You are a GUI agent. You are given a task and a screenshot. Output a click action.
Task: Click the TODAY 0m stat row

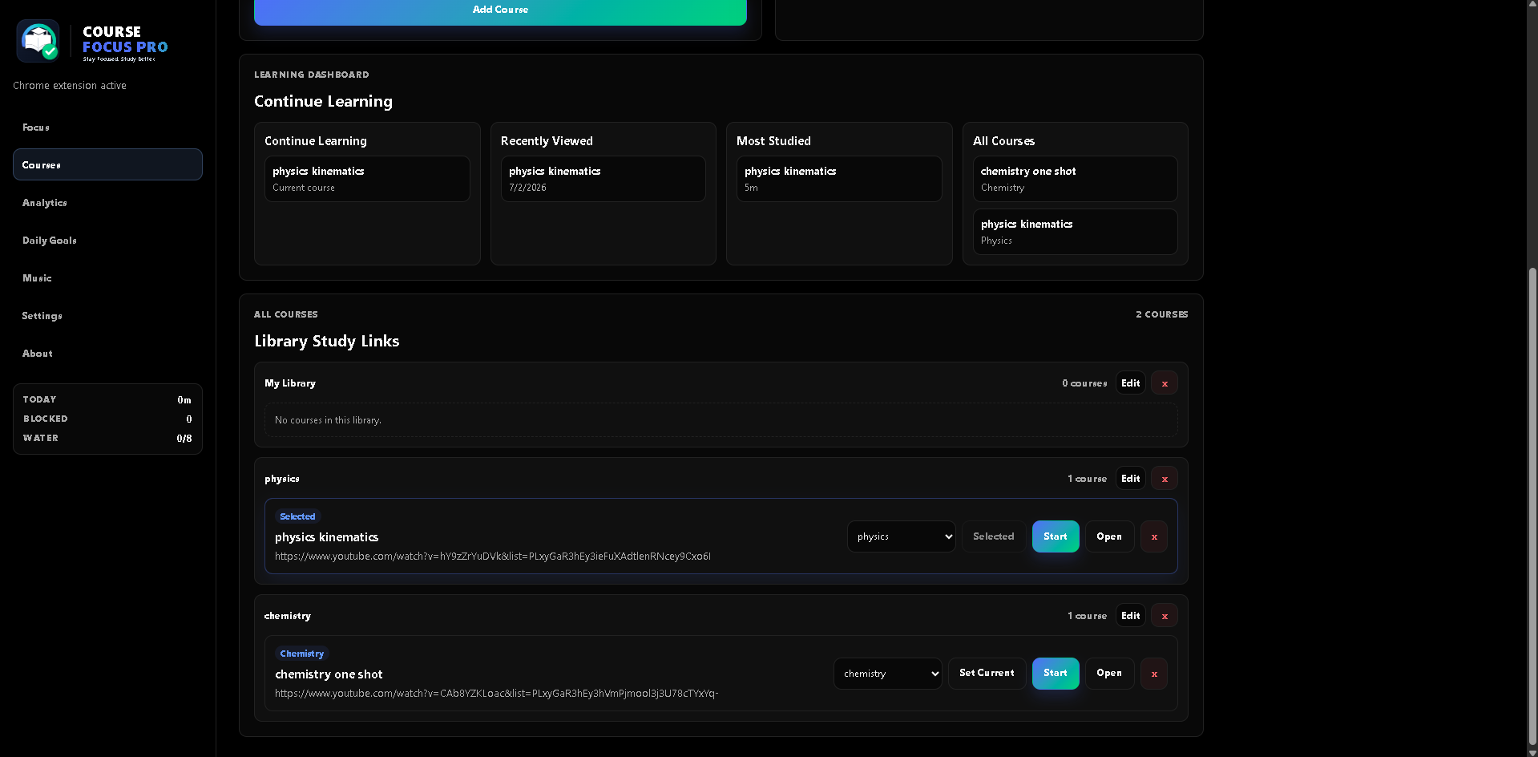(x=107, y=399)
